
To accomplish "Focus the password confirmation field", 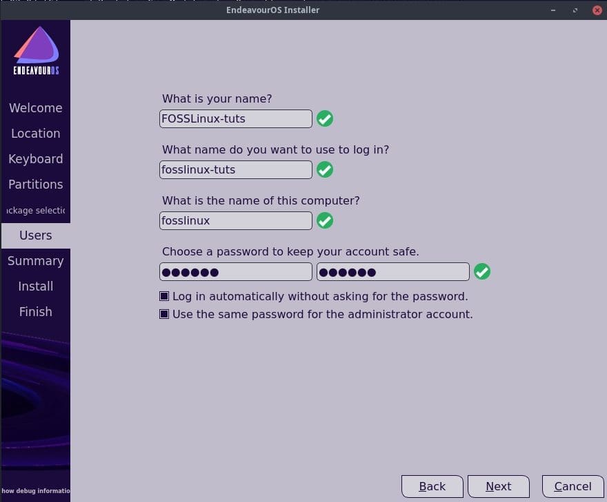I will 393,272.
